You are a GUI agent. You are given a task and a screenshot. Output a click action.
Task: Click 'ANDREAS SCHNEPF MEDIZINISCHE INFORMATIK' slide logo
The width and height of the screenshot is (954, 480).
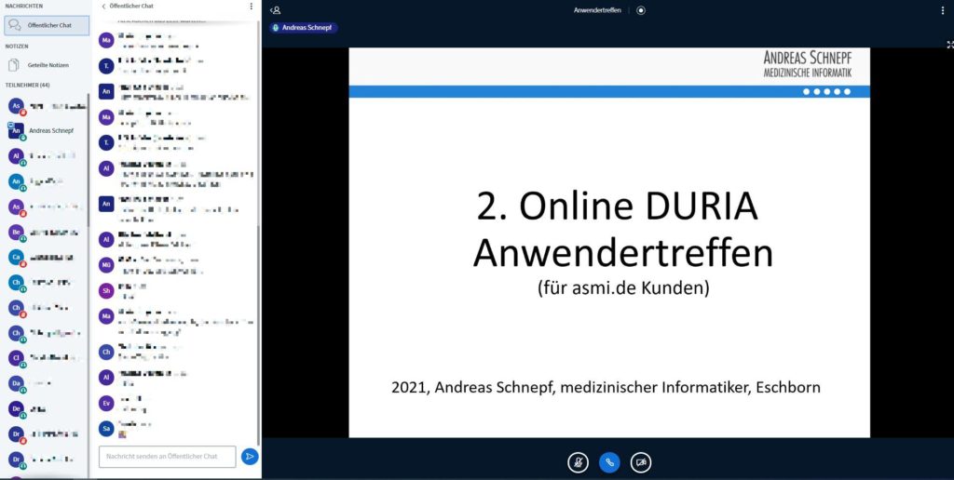808,64
